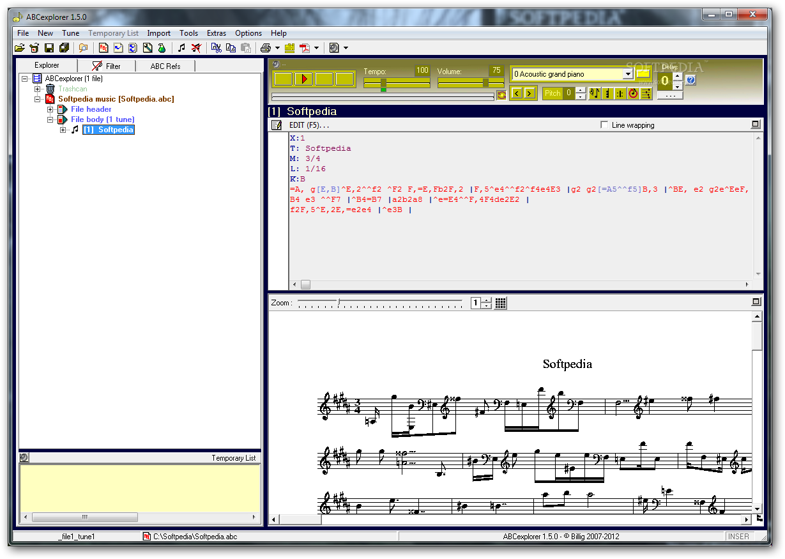Select the [1] Softpedia tune item
The image size is (785, 559).
point(108,130)
